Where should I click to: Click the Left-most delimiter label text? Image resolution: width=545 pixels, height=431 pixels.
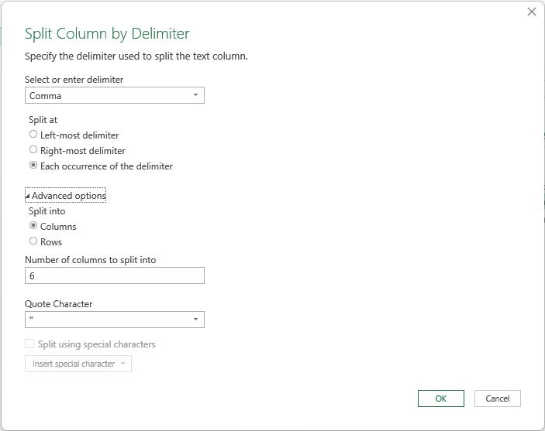[x=80, y=135]
